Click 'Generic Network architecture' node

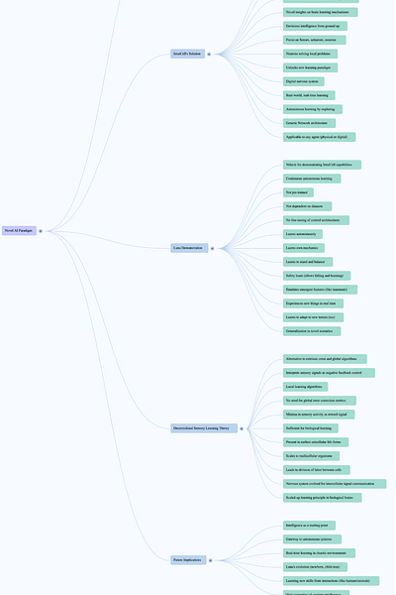coord(309,123)
